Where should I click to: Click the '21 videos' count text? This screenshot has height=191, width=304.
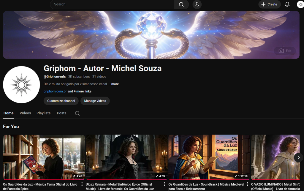coord(99,77)
